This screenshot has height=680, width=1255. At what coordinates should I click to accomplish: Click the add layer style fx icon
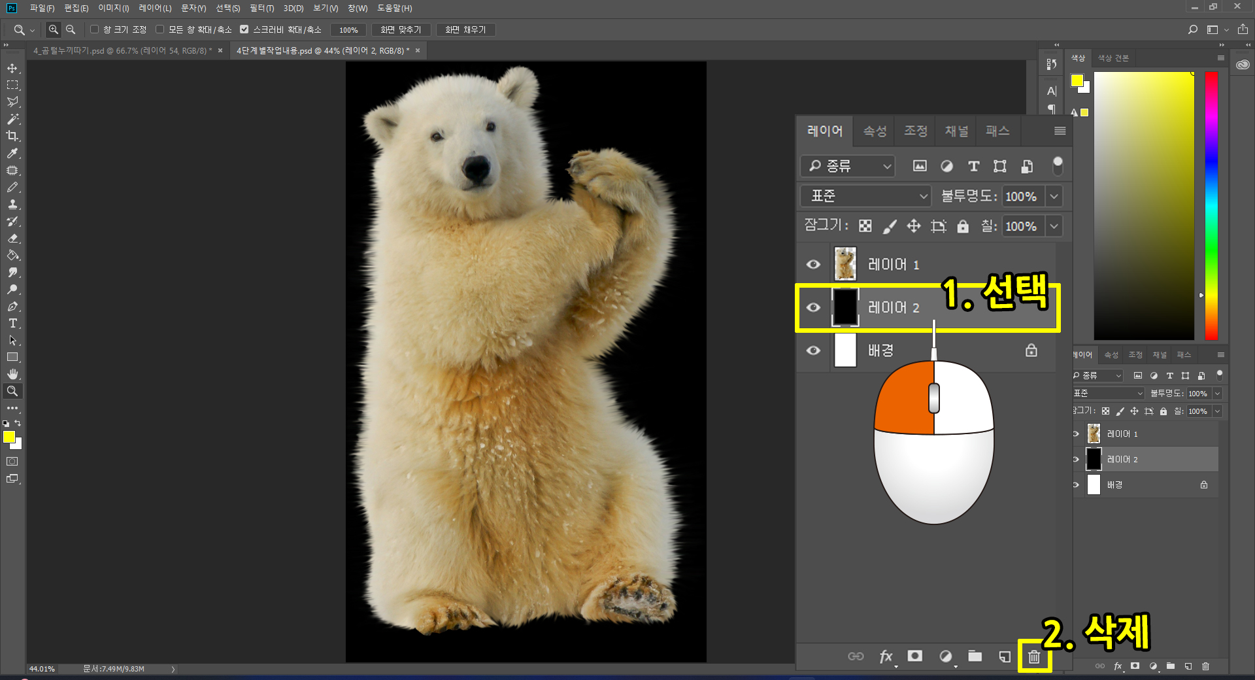(886, 656)
